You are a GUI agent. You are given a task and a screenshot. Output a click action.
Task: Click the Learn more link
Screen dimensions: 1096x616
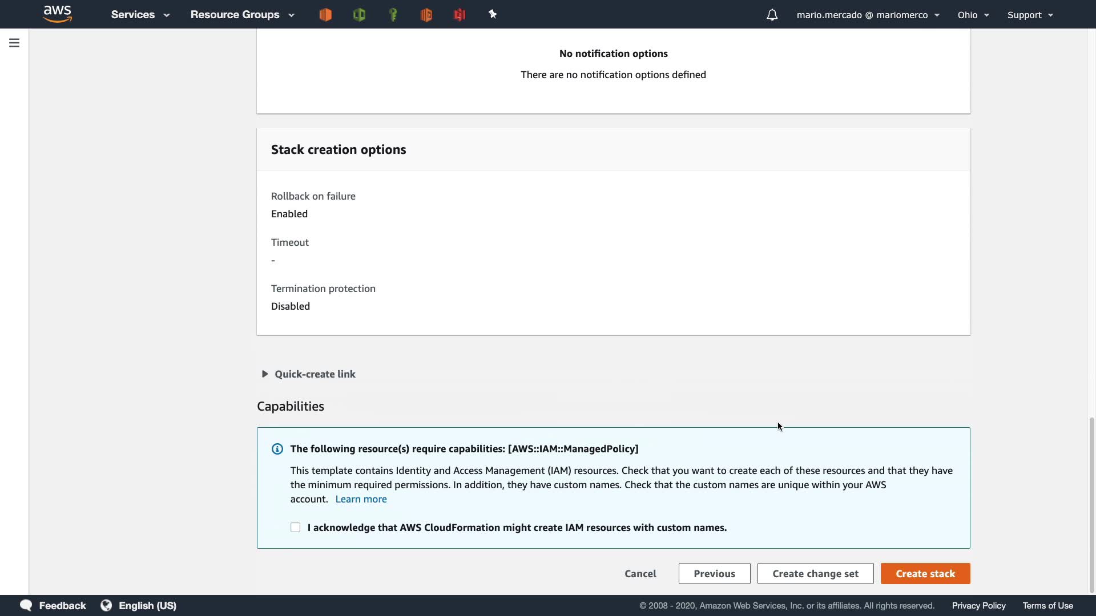click(x=361, y=499)
